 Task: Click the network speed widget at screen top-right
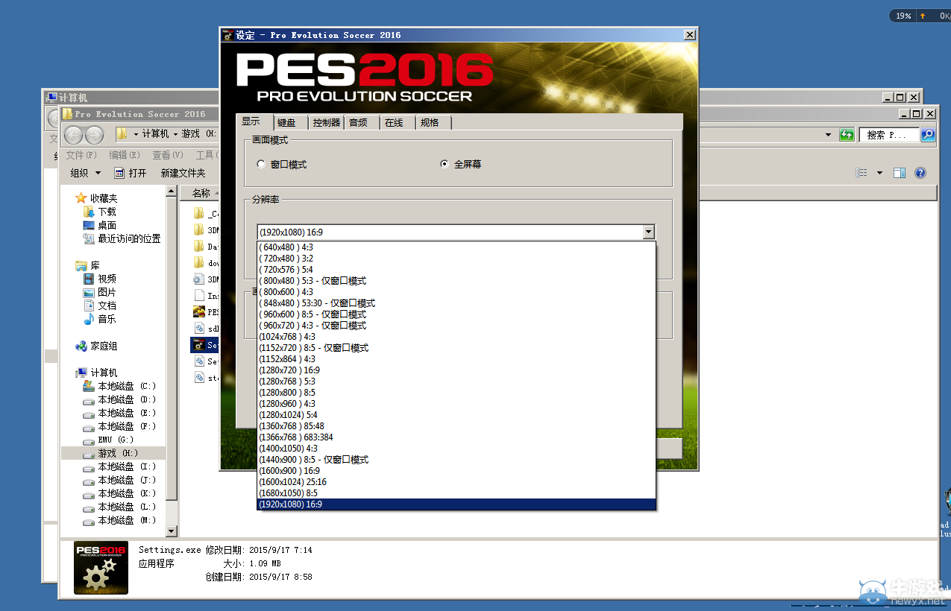click(920, 16)
